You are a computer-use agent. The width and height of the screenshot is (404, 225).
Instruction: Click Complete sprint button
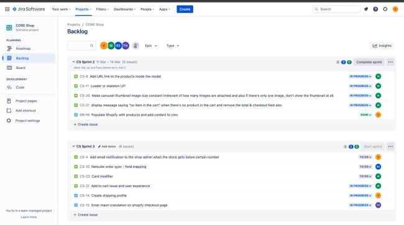(x=369, y=62)
